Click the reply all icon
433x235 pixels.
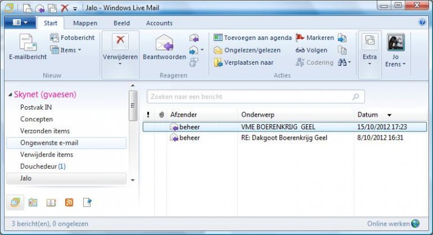194,38
